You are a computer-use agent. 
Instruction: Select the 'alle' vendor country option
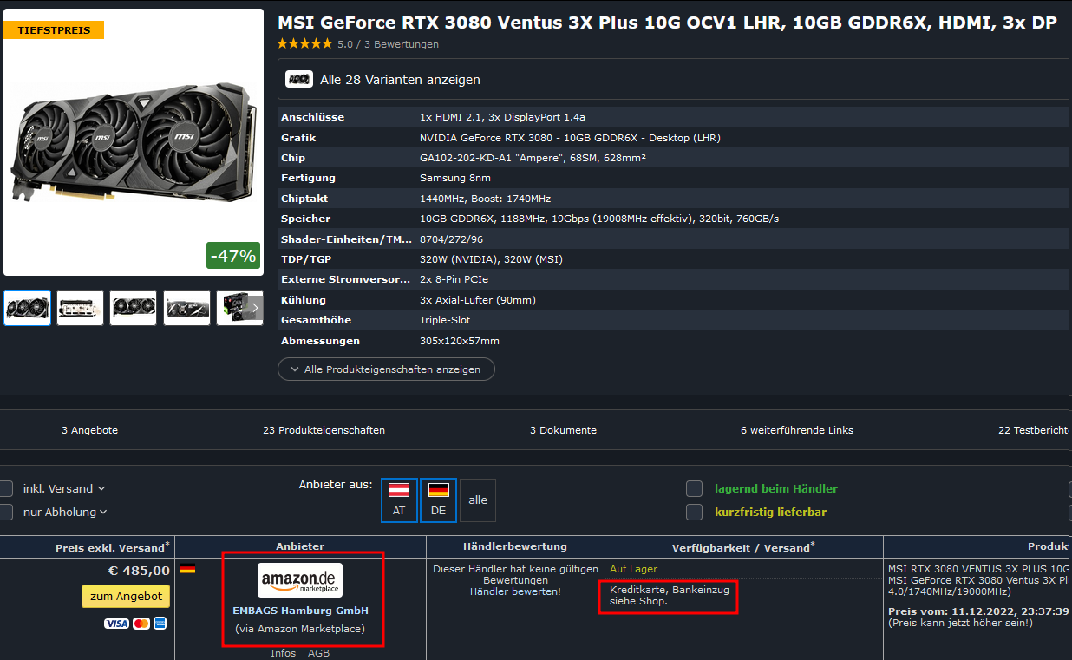click(x=478, y=500)
